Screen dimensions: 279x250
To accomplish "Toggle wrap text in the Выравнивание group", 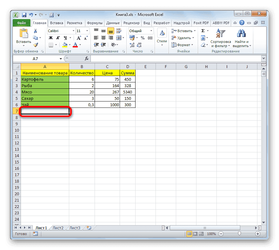I will [x=119, y=31].
